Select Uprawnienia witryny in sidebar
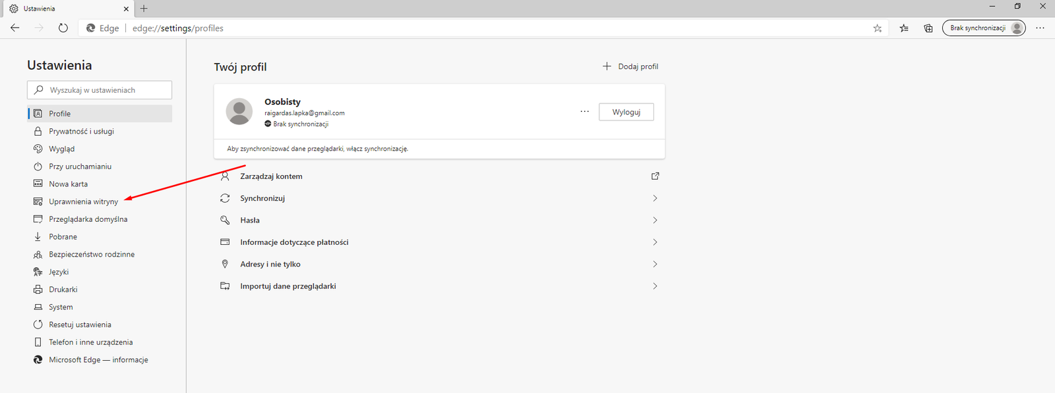The height and width of the screenshot is (393, 1055). point(83,201)
